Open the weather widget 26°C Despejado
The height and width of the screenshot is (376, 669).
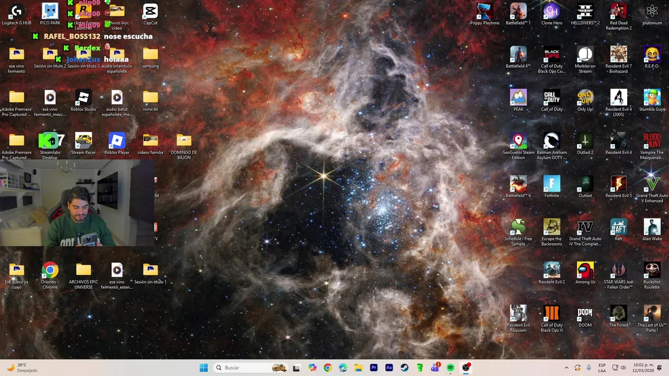click(x=23, y=368)
